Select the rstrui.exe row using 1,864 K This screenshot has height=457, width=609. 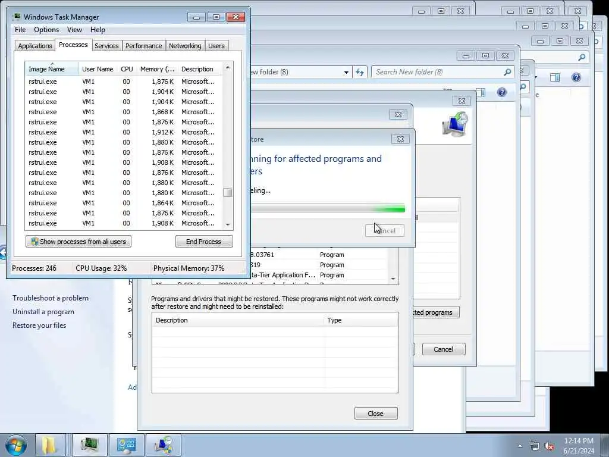pyautogui.click(x=124, y=203)
